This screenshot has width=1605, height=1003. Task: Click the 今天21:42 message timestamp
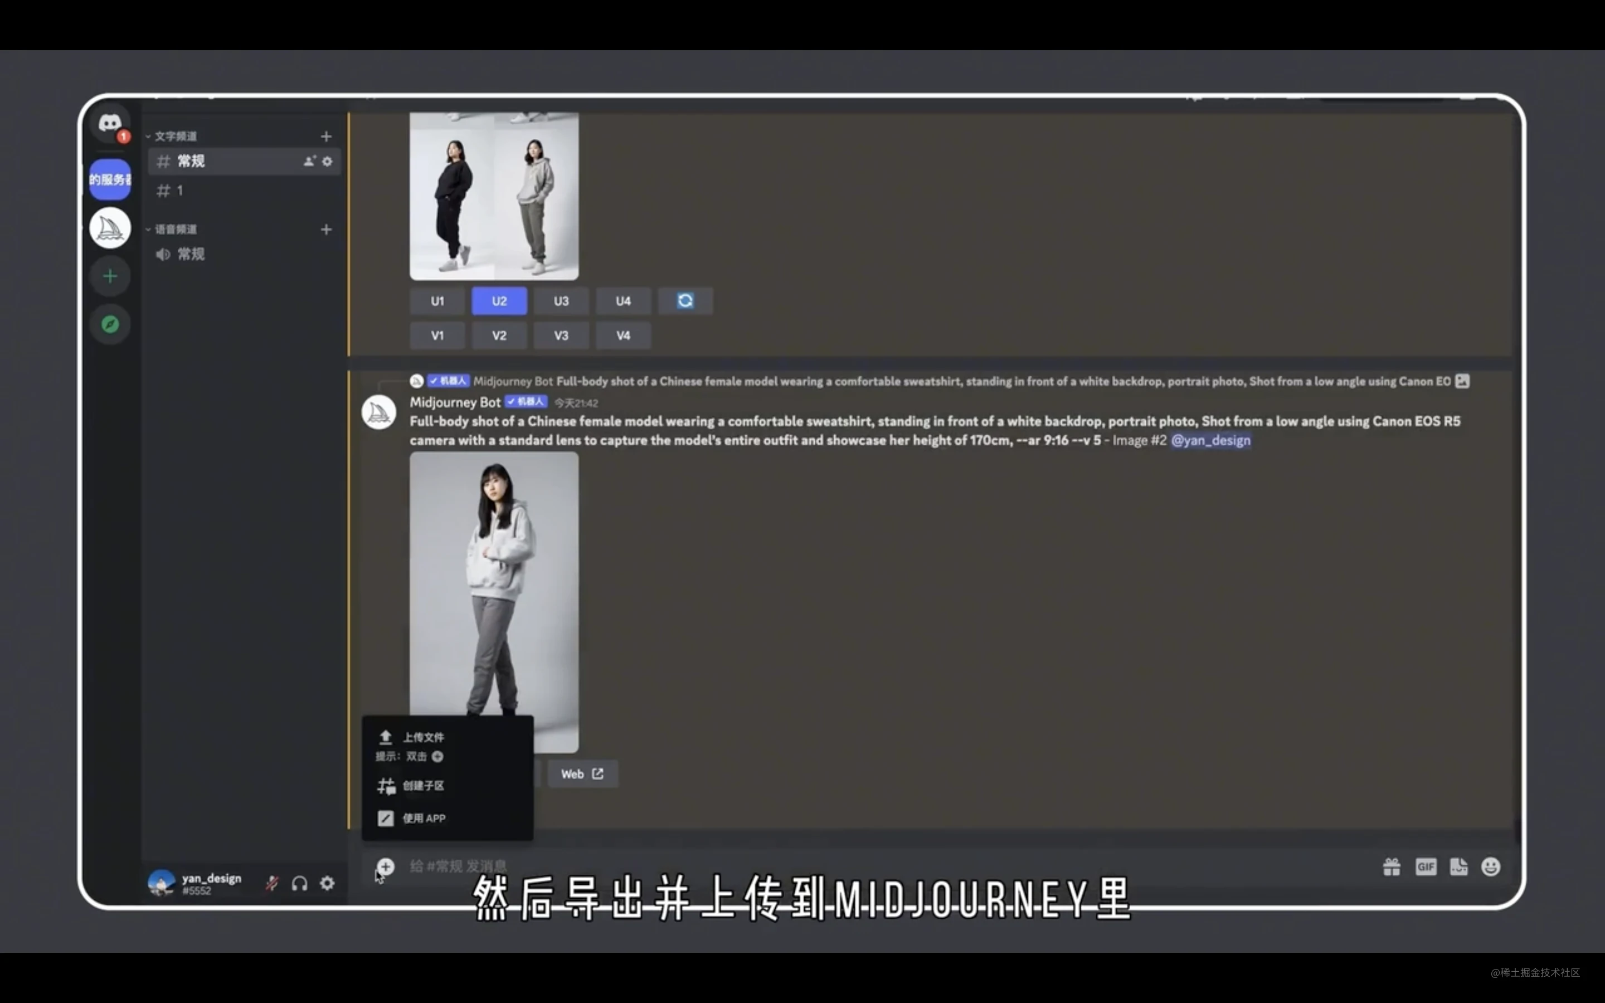(576, 403)
